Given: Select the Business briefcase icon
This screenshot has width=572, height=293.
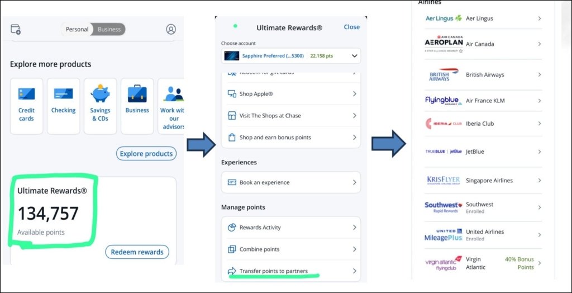Looking at the screenshot, I should (x=137, y=93).
